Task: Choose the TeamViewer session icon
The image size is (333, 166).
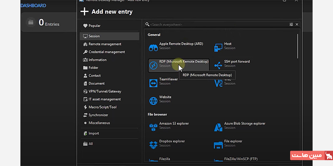Action: tap(153, 83)
